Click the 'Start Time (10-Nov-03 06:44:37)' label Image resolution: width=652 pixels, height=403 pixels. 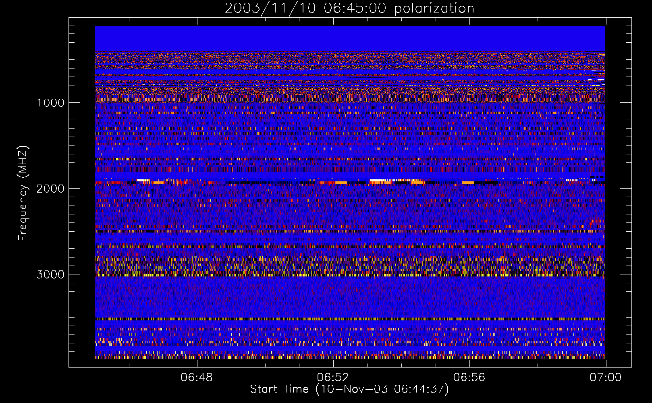(349, 389)
